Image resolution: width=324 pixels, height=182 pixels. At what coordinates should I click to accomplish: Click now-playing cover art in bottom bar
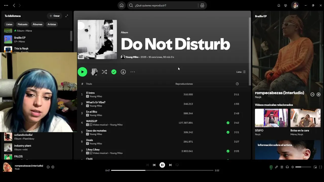tap(7, 167)
